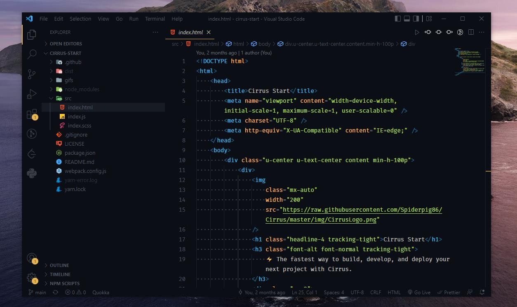Open the Run and Debug view

pos(32,94)
